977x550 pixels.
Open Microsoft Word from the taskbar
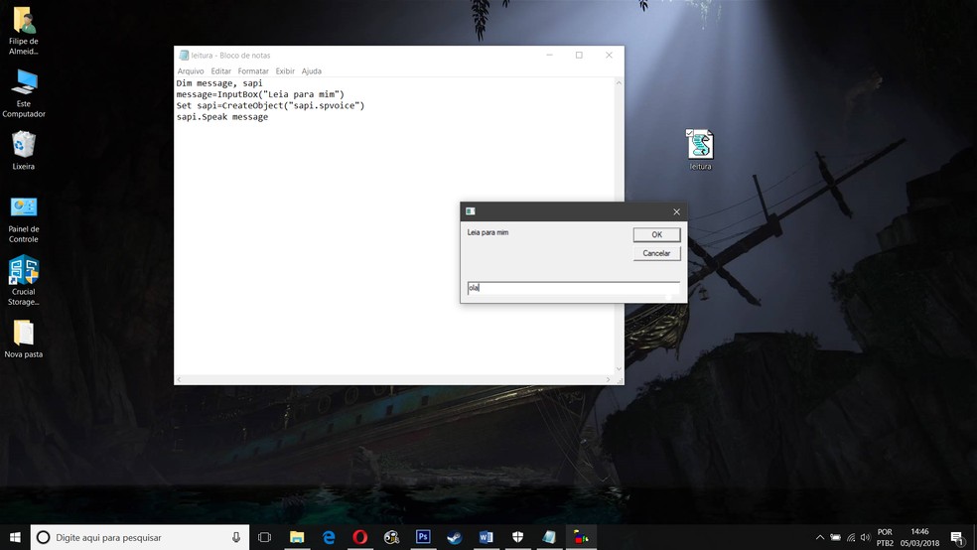[486, 537]
